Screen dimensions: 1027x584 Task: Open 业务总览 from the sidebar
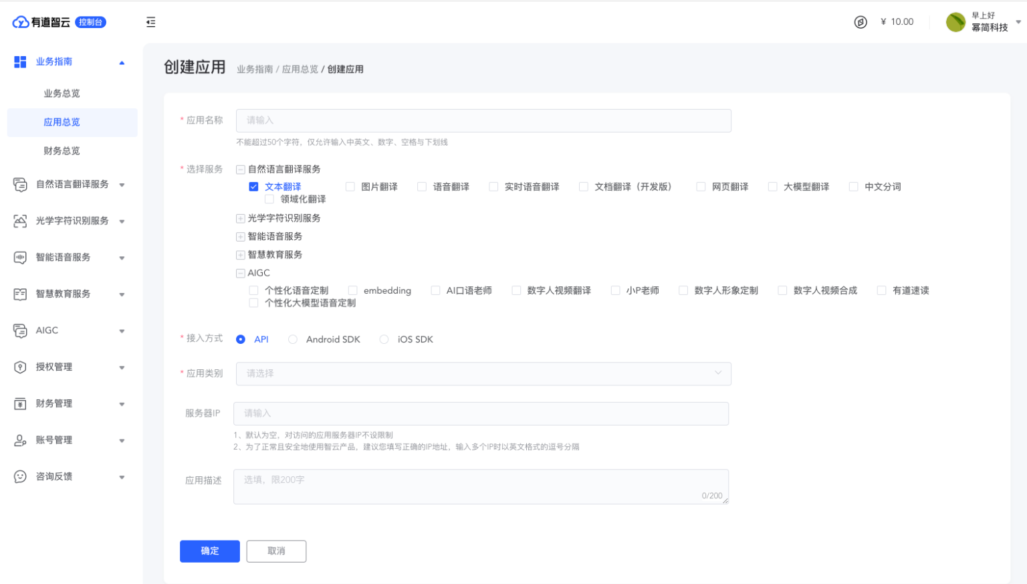tap(62, 93)
